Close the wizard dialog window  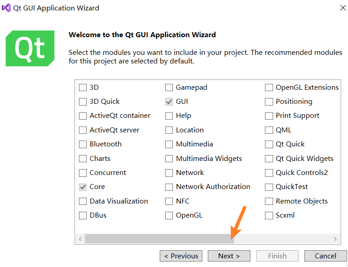(343, 8)
